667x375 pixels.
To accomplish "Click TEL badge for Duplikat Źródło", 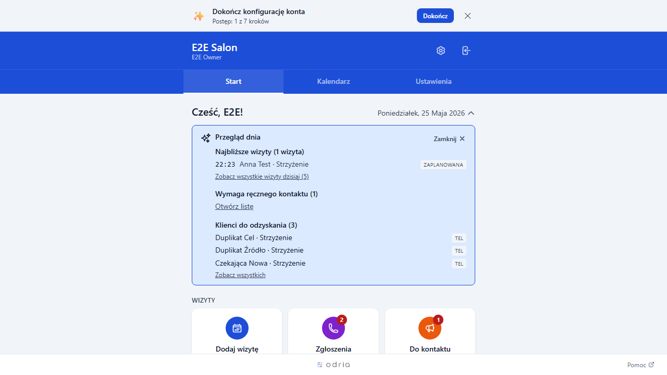I will 459,251.
